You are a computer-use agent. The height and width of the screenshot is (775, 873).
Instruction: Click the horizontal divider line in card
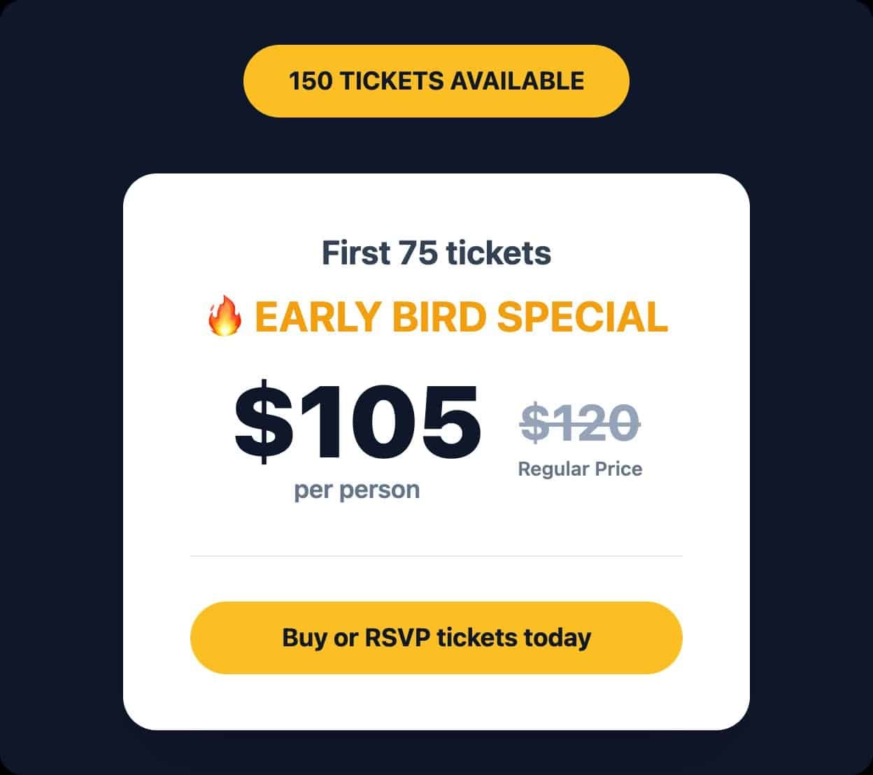436,557
